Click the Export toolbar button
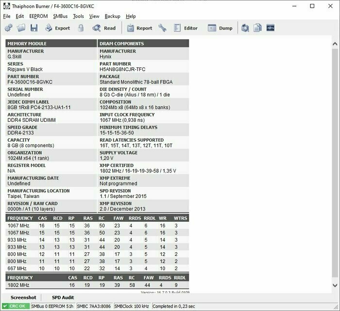Viewport: 340px width, 311px height. (x=57, y=28)
